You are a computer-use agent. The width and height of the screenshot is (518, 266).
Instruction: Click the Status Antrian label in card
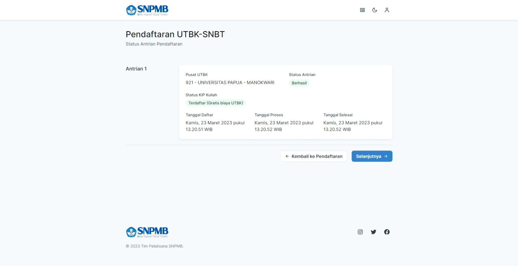tap(302, 75)
